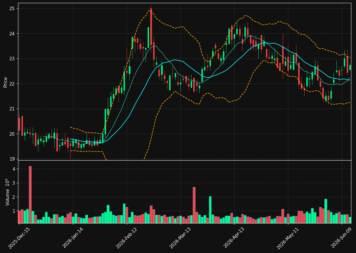The height and width of the screenshot is (253, 356).
Task: Click the price tick label 22
Action: click(12, 84)
